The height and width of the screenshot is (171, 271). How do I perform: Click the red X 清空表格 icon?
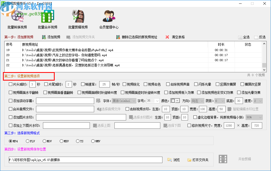tap(167, 37)
